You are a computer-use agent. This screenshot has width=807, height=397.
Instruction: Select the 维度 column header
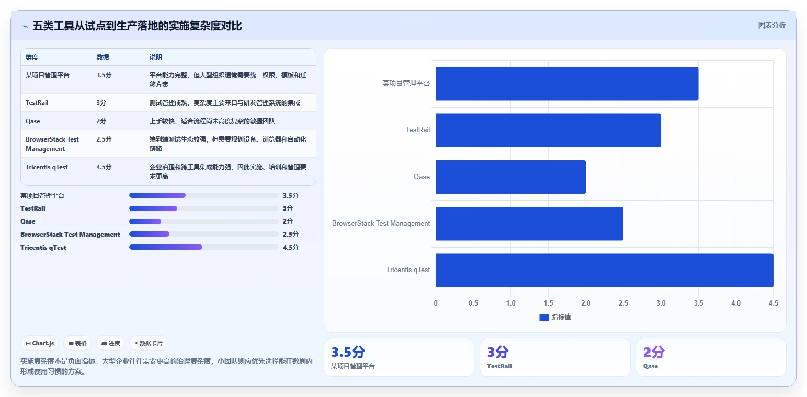point(32,57)
